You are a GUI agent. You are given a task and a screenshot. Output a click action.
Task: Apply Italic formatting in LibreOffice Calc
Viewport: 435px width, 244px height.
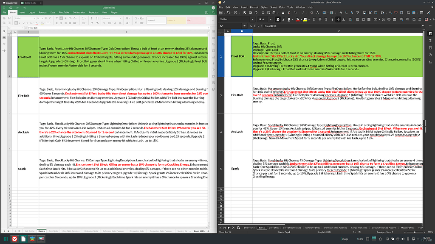pyautogui.click(x=283, y=19)
